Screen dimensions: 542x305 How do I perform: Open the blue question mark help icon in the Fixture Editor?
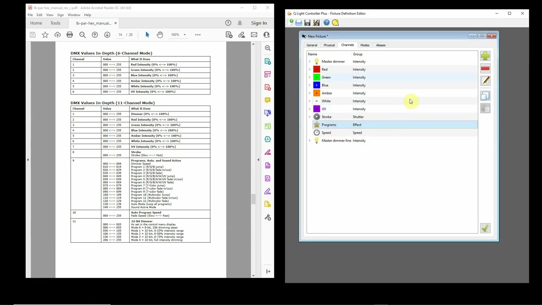click(x=326, y=22)
